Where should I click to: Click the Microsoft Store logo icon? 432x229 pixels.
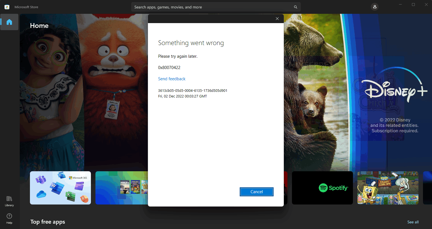[x=7, y=7]
